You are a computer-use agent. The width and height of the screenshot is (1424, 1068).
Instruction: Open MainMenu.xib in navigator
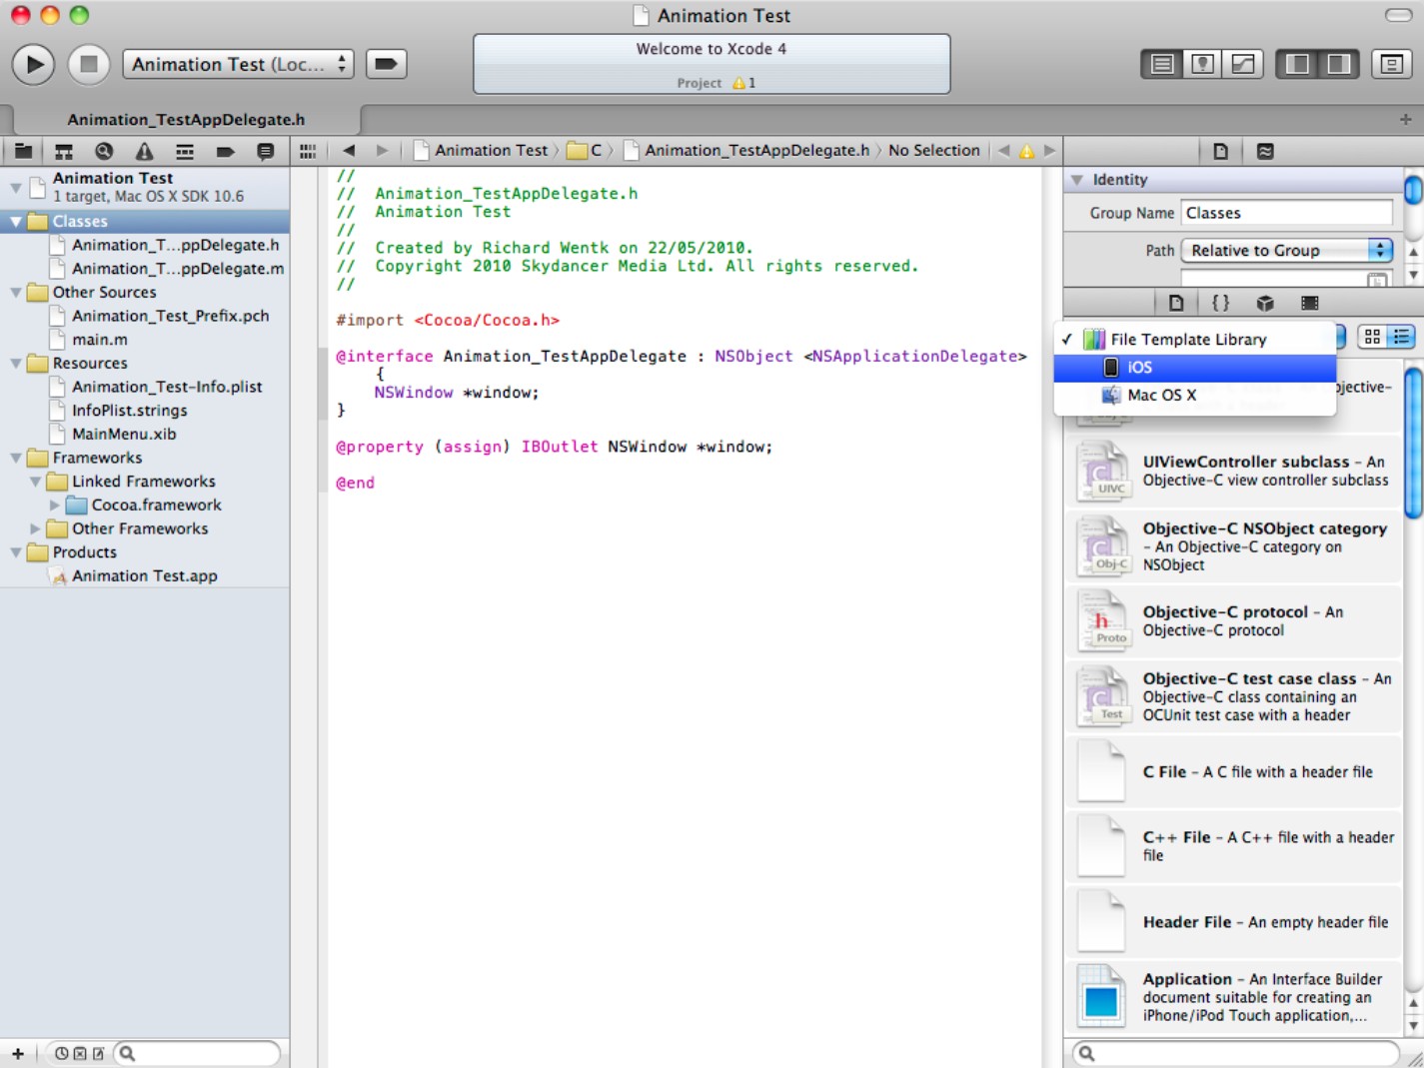(124, 435)
